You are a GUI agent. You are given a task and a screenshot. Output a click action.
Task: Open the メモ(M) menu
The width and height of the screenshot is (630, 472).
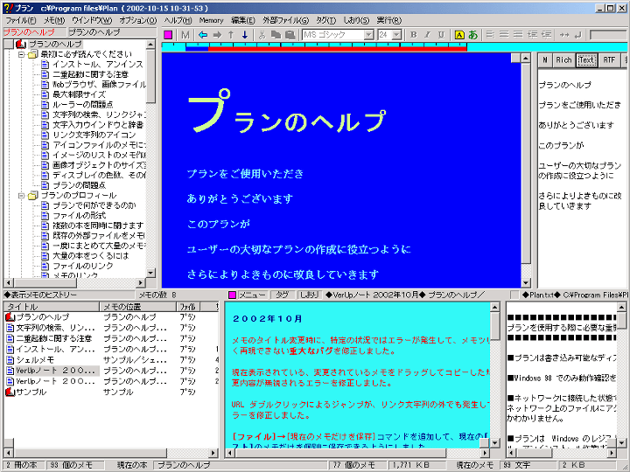[x=54, y=20]
